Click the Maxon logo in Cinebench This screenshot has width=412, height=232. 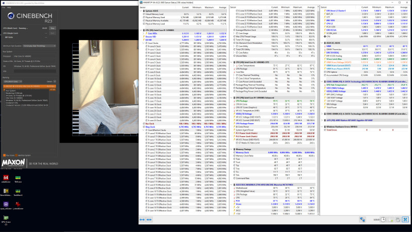coord(13,163)
